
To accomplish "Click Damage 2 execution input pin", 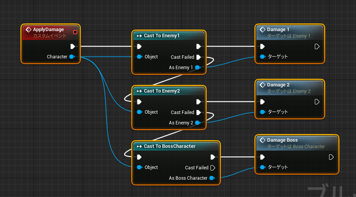I will point(262,102).
